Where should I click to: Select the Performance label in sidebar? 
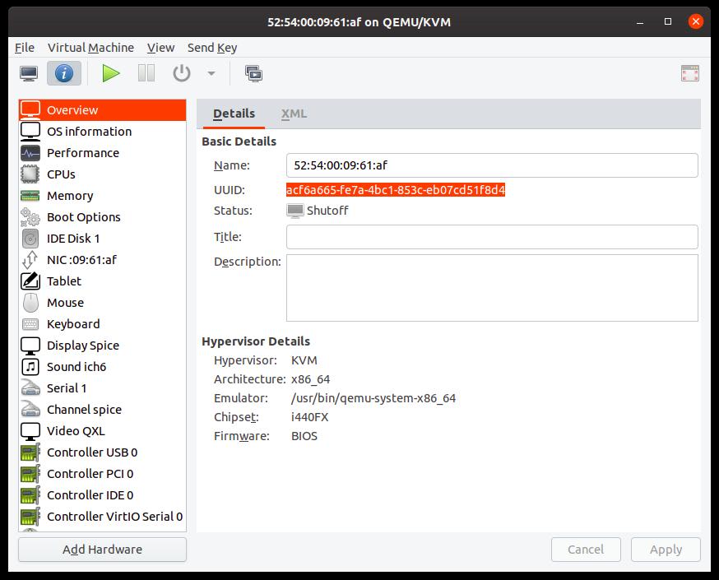coord(83,153)
